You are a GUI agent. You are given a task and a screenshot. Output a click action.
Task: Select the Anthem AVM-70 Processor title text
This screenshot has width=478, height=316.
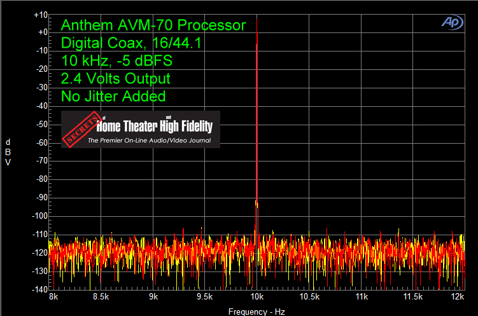coord(153,25)
